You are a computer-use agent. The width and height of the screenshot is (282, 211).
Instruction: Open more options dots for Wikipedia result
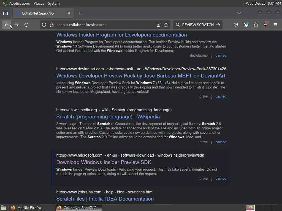[x=211, y=143]
